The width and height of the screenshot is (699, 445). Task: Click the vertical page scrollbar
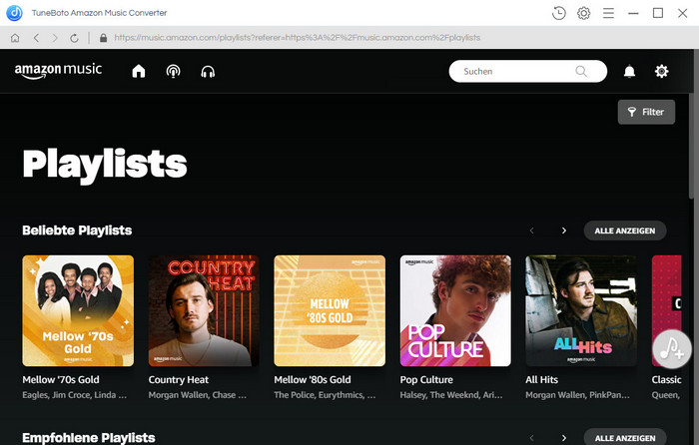tap(691, 147)
